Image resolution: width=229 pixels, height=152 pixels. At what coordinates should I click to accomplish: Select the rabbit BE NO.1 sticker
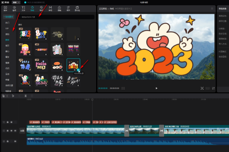[x=41, y=34]
